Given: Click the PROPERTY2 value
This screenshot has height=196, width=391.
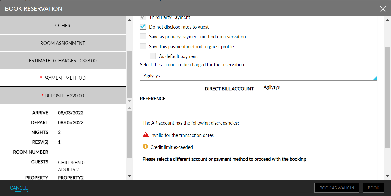Looking at the screenshot, I should coord(71,178).
